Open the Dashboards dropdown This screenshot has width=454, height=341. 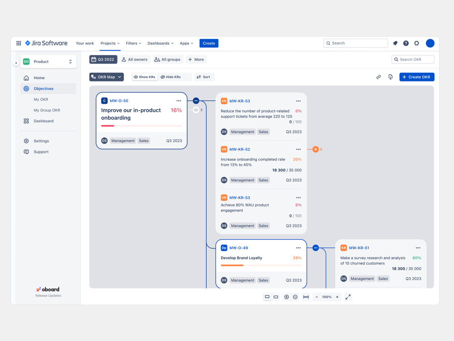[160, 43]
